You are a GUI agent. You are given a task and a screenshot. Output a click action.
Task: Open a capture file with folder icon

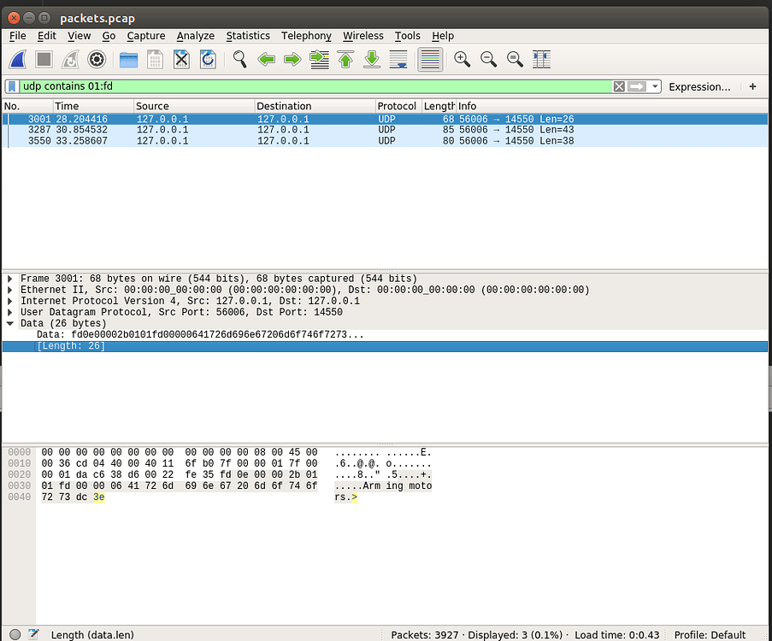tap(129, 59)
